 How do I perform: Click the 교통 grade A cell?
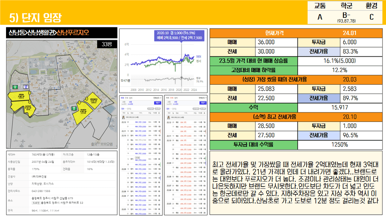click(x=320, y=17)
